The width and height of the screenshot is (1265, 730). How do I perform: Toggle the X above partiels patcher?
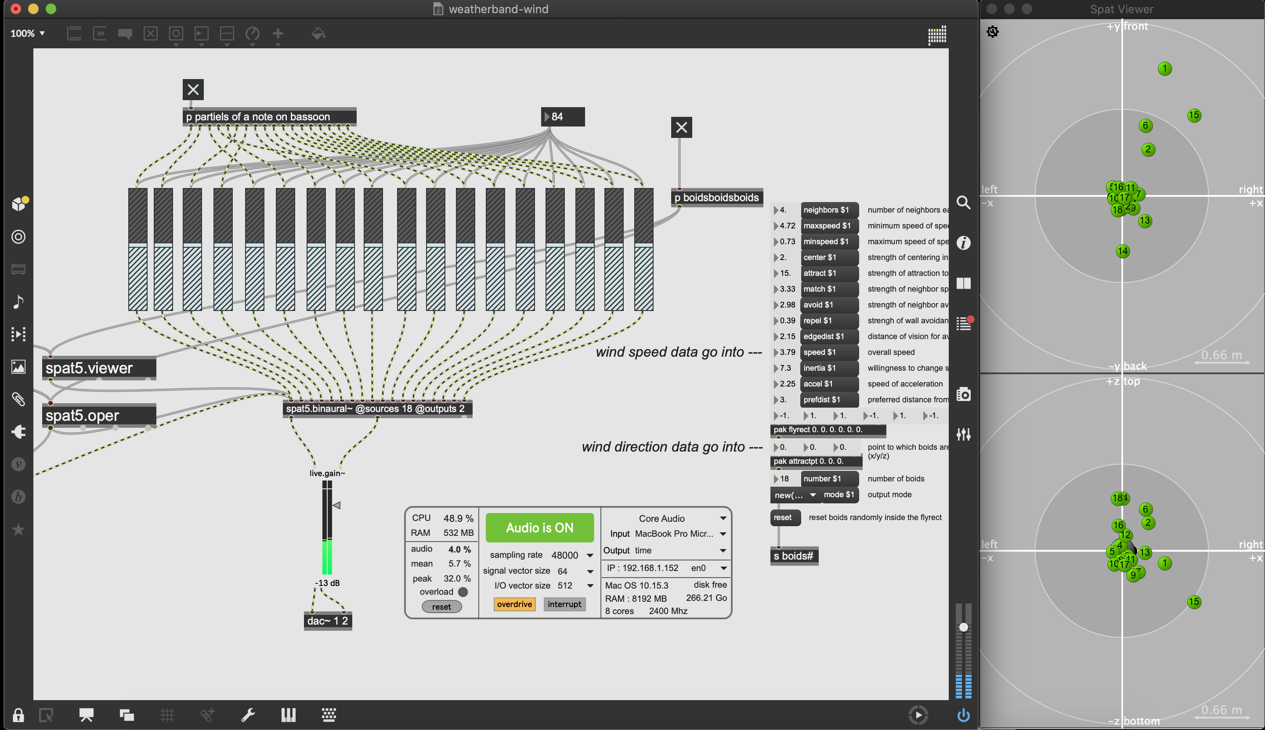point(193,90)
